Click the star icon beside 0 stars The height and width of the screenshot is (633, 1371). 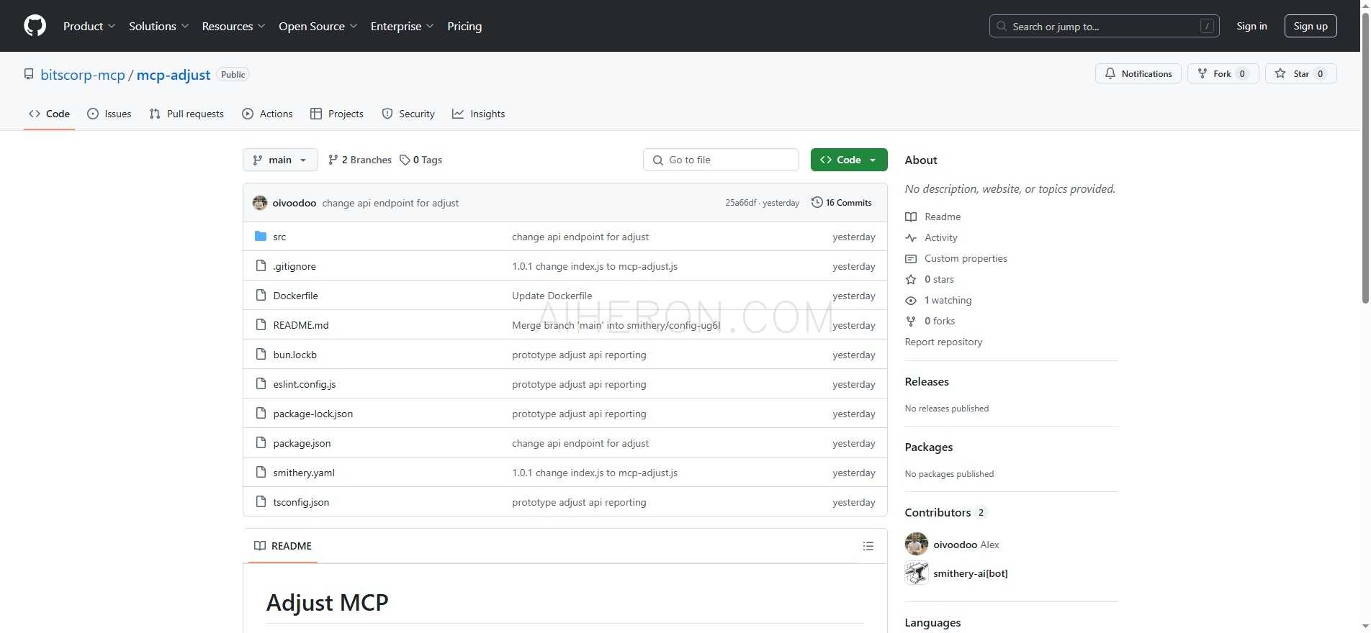tap(911, 279)
